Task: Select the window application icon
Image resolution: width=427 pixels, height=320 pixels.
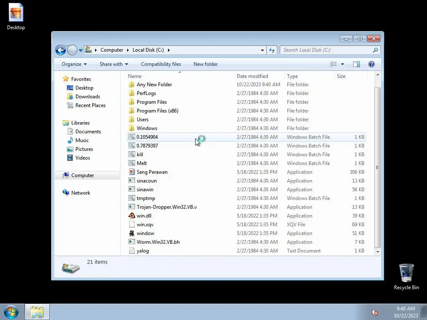Action: pyautogui.click(x=131, y=233)
